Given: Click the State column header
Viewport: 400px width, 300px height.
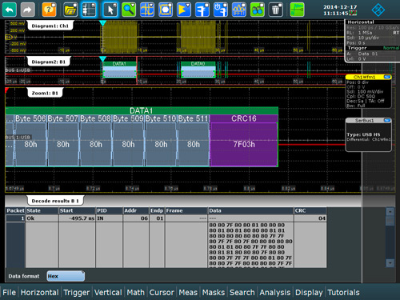Looking at the screenshot, I should 42,210.
